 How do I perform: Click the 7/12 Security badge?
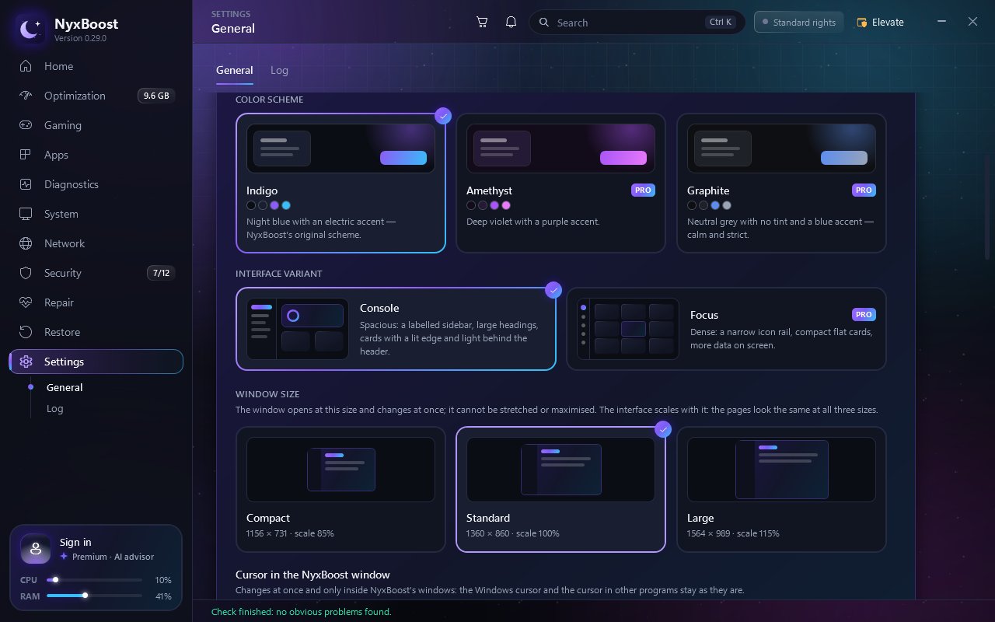[161, 273]
